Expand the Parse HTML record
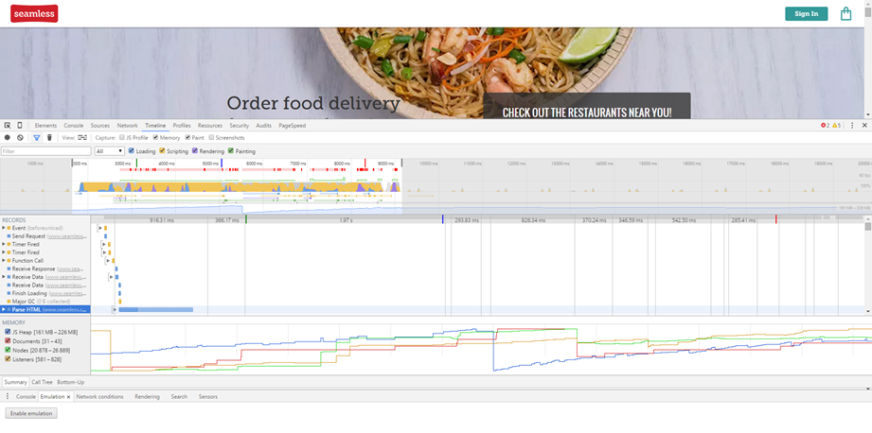 pos(4,309)
